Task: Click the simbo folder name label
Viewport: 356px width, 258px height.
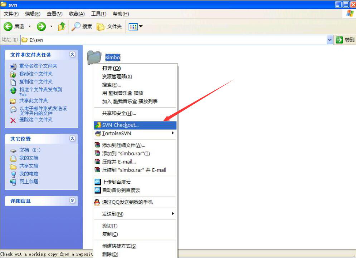Action: tap(113, 58)
